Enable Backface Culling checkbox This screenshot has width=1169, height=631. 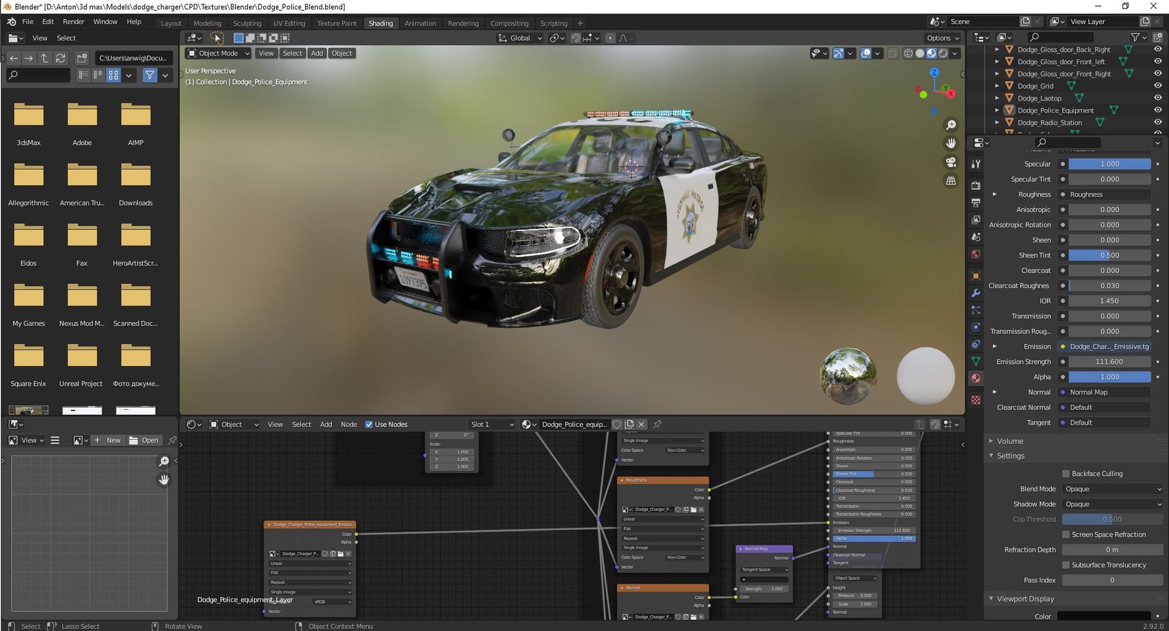[x=1066, y=474]
